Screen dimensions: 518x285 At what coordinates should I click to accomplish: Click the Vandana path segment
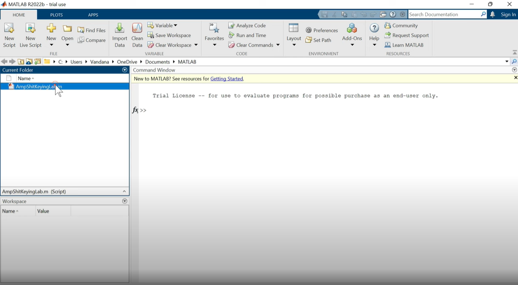pyautogui.click(x=99, y=62)
